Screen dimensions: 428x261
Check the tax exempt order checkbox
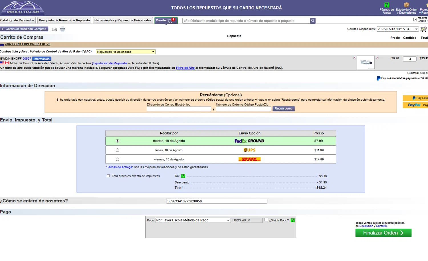tap(108, 176)
